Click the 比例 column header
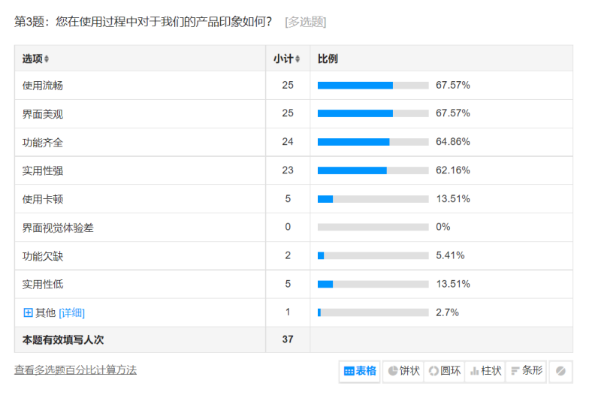The image size is (592, 395). [328, 59]
